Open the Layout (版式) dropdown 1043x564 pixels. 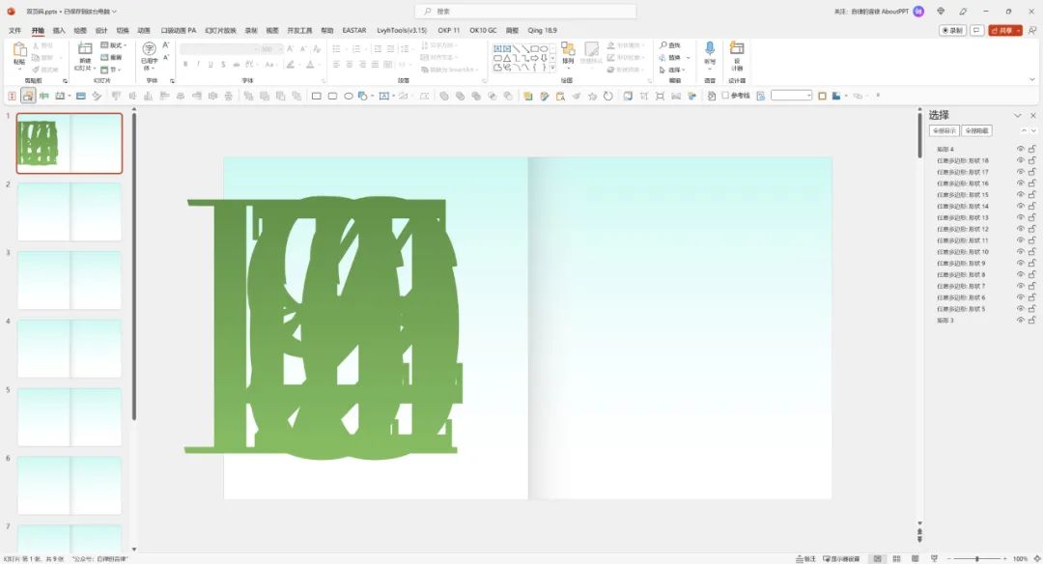113,45
